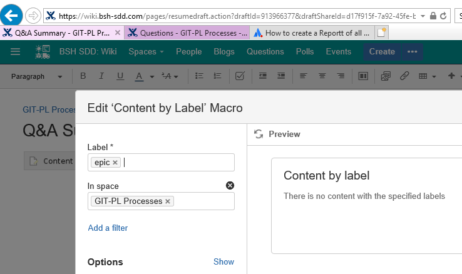Image resolution: width=462 pixels, height=274 pixels.
Task: Insert a numbered list
Action: [x=217, y=76]
